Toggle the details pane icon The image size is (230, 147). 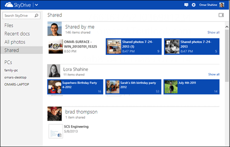(221, 15)
